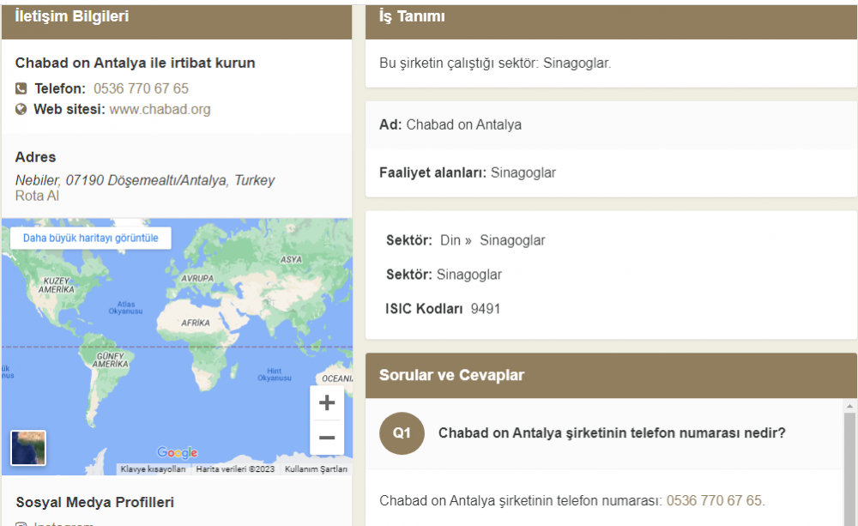Viewport: 858px width, 526px height.
Task: Call the phone number in İletişim Bilgileri
Action: pyautogui.click(x=141, y=88)
